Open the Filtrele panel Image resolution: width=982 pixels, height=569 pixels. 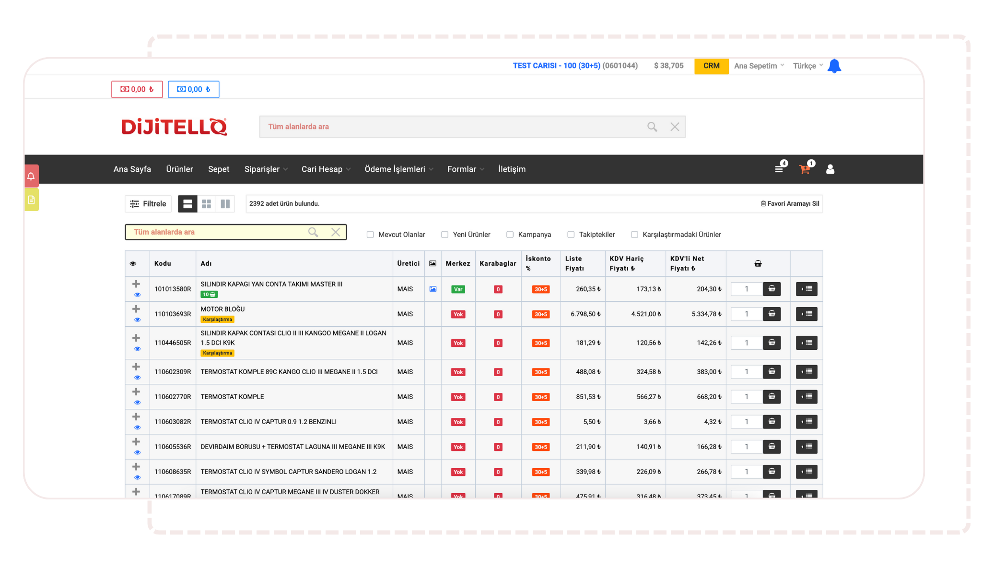tap(148, 204)
